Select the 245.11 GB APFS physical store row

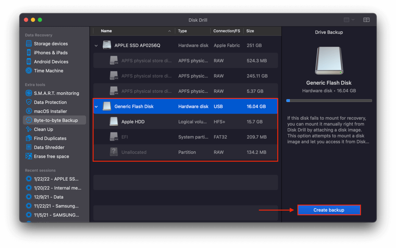(186, 76)
